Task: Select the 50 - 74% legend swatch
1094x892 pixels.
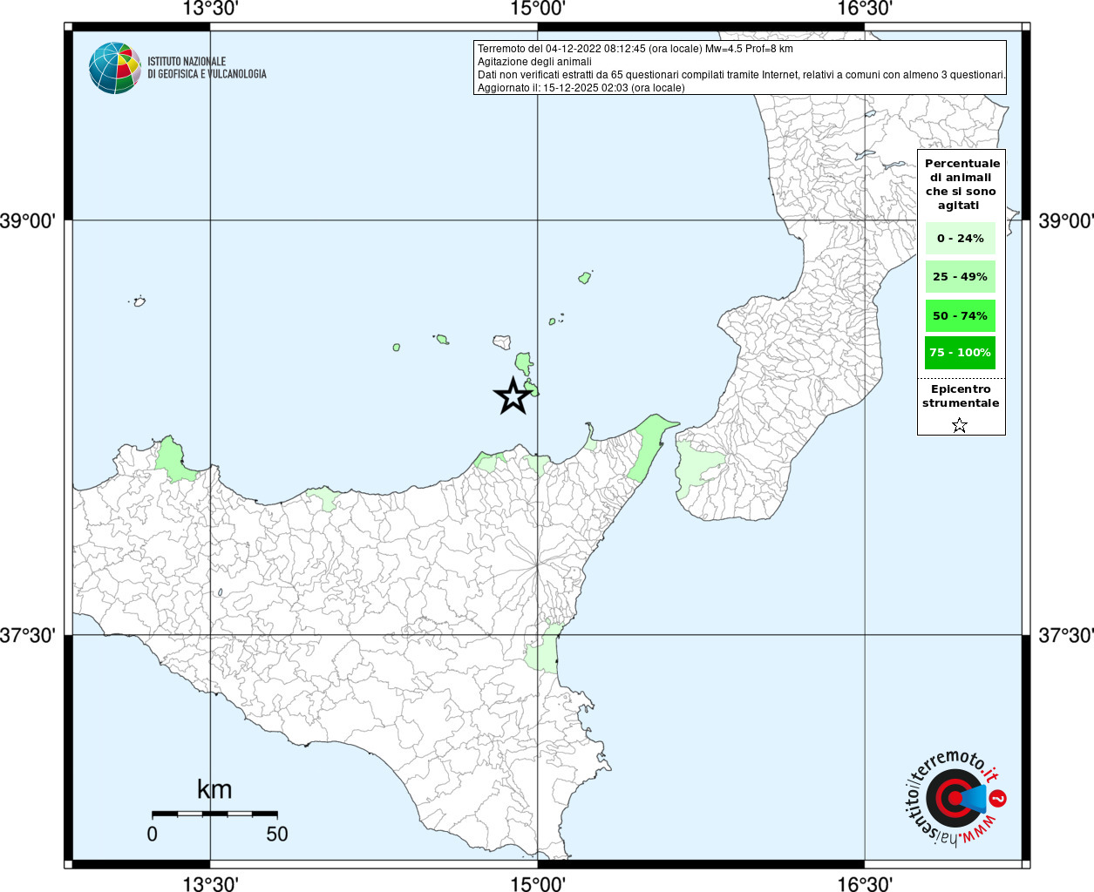Action: pyautogui.click(x=960, y=315)
